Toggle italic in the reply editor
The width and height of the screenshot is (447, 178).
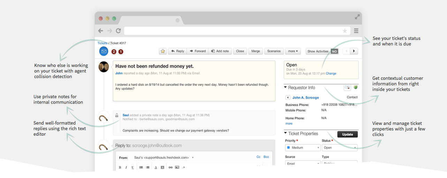(x=126, y=167)
